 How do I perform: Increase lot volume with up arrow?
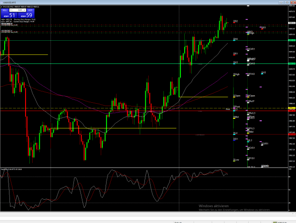click(x=25, y=10)
